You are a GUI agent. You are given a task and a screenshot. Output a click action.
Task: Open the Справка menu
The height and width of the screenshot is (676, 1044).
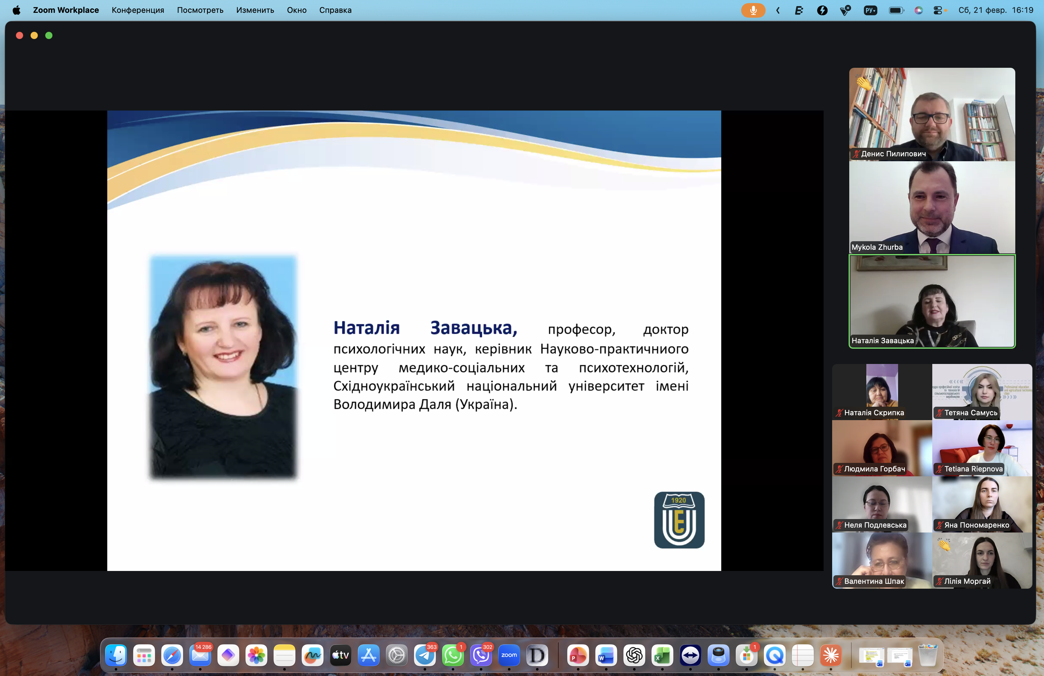(x=335, y=10)
